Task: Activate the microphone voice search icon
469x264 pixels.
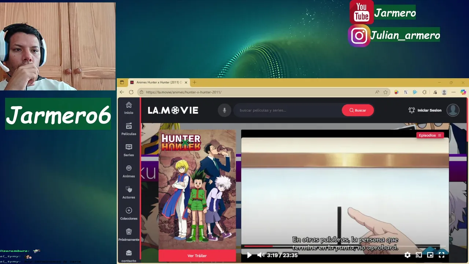Action: 224,110
